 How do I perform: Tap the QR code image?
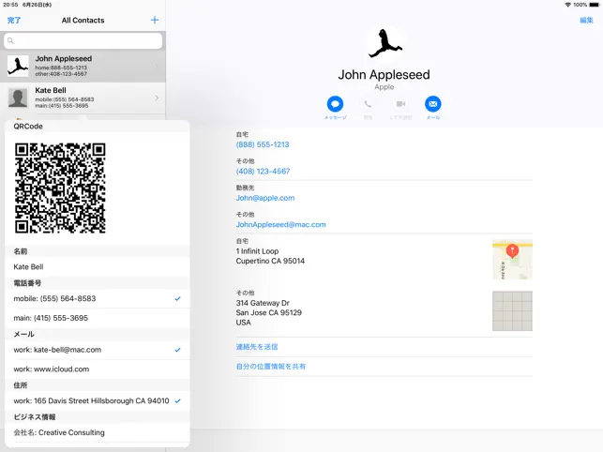click(60, 188)
